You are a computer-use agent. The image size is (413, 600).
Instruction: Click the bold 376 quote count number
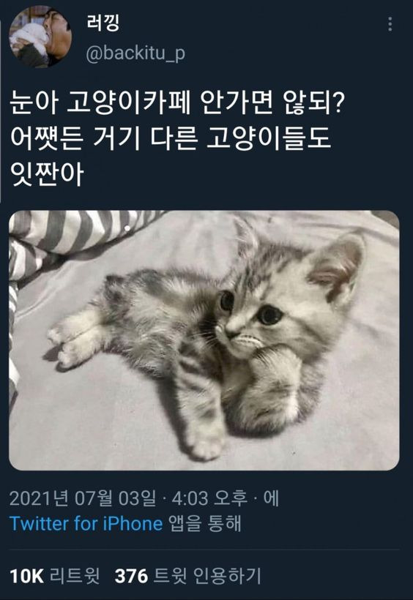tap(131, 576)
